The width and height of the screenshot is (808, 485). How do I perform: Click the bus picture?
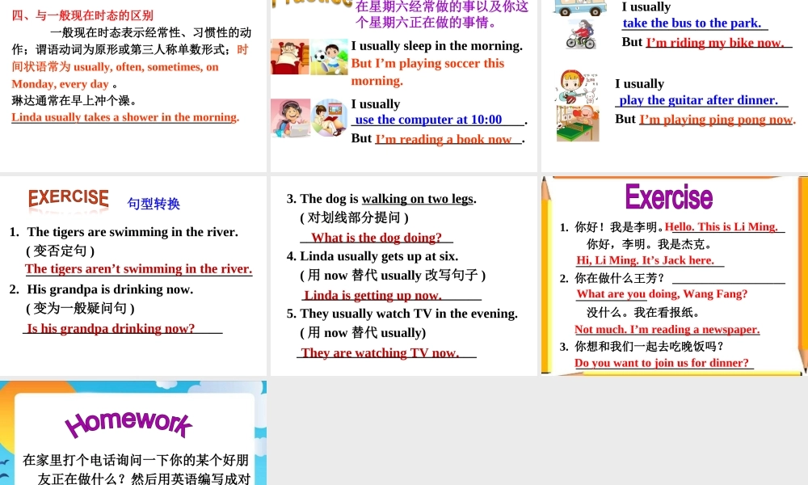click(x=580, y=8)
